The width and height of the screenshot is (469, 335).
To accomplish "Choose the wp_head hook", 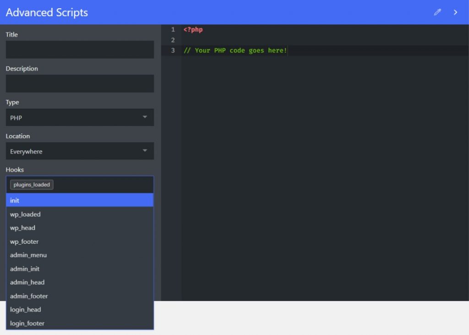I will [x=80, y=228].
